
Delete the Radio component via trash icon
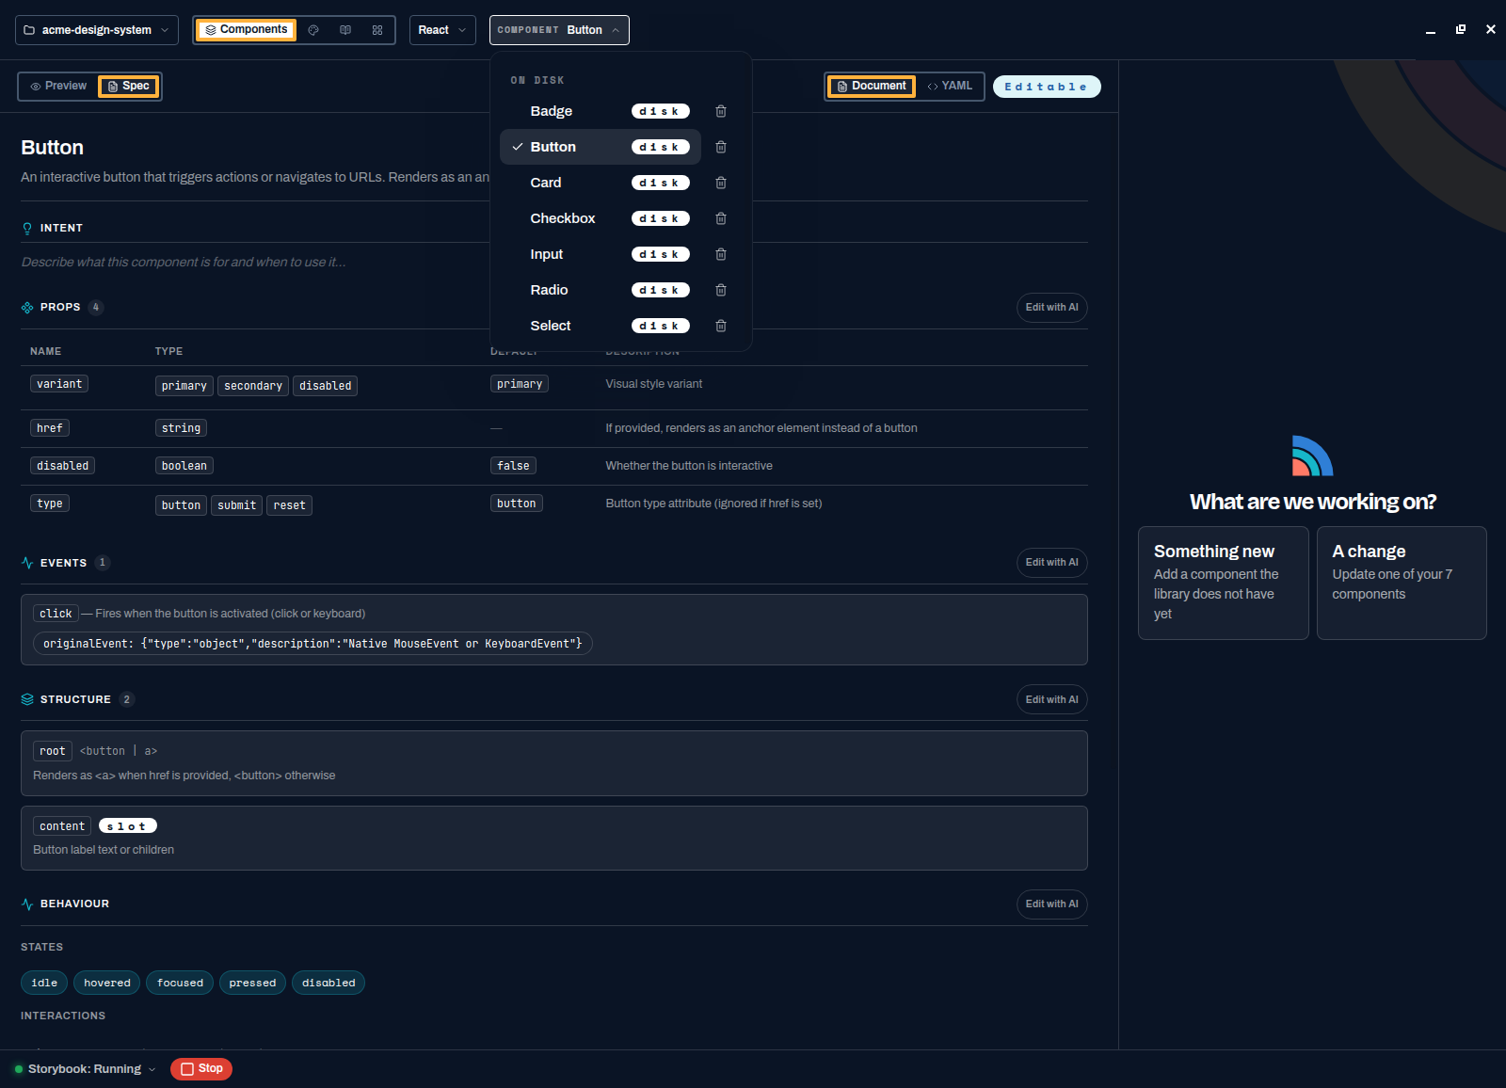point(721,290)
